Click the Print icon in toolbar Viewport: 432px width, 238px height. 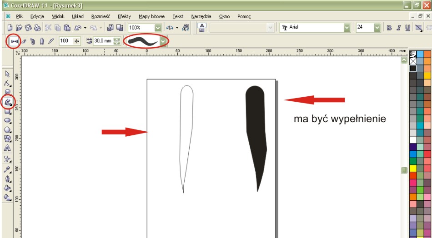(38, 28)
